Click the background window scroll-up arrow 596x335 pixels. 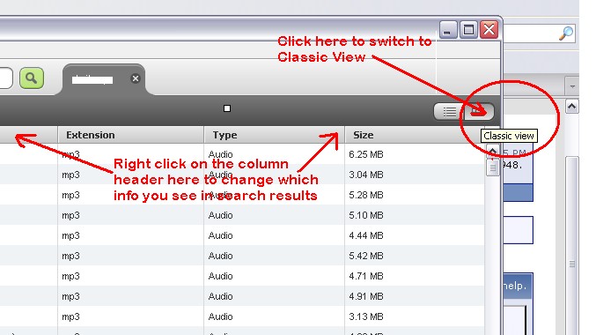(x=571, y=106)
